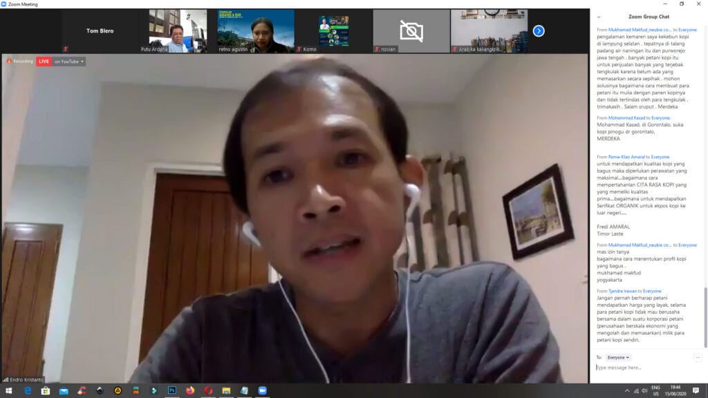Open chat file/more options button
The width and height of the screenshot is (708, 398).
pos(698,357)
